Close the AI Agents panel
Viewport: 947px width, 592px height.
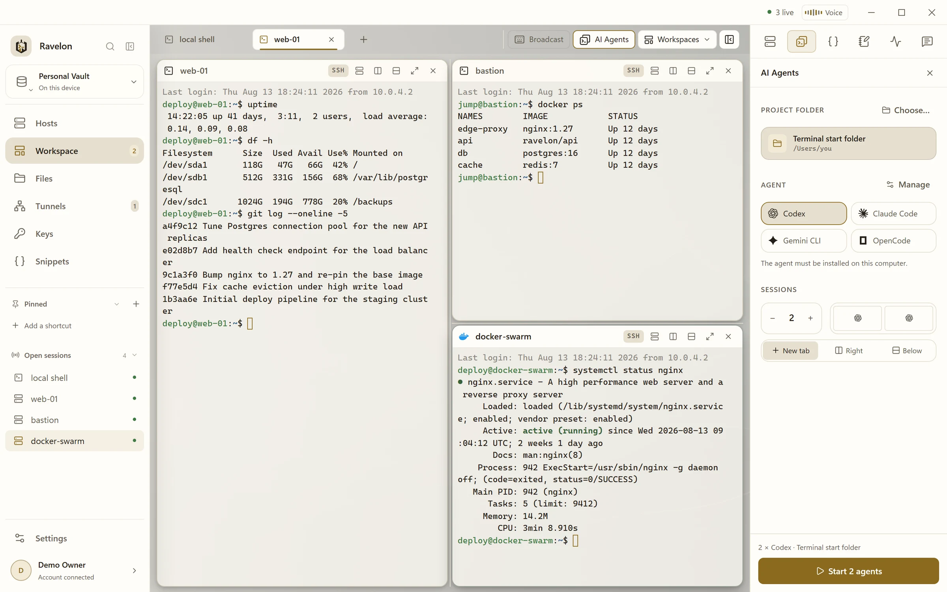click(x=930, y=73)
